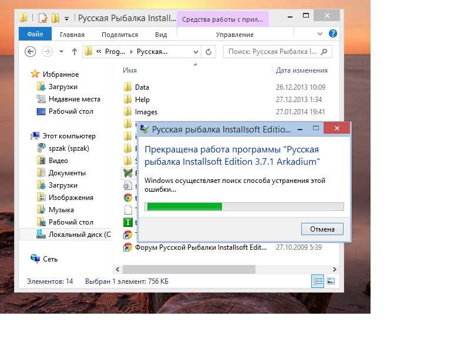Click the green T file icon
This screenshot has height=360, width=451.
pyautogui.click(x=127, y=222)
